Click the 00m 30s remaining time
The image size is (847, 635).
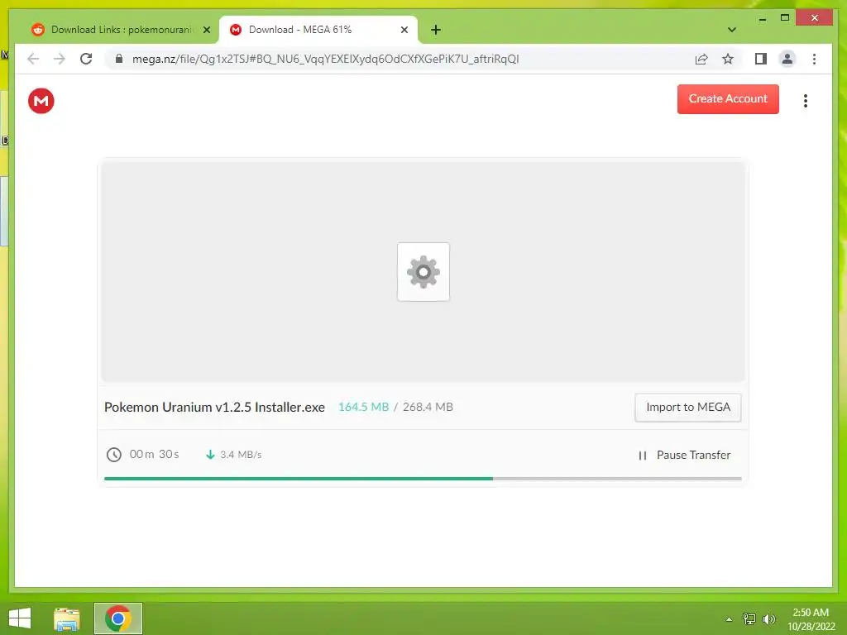click(x=154, y=455)
